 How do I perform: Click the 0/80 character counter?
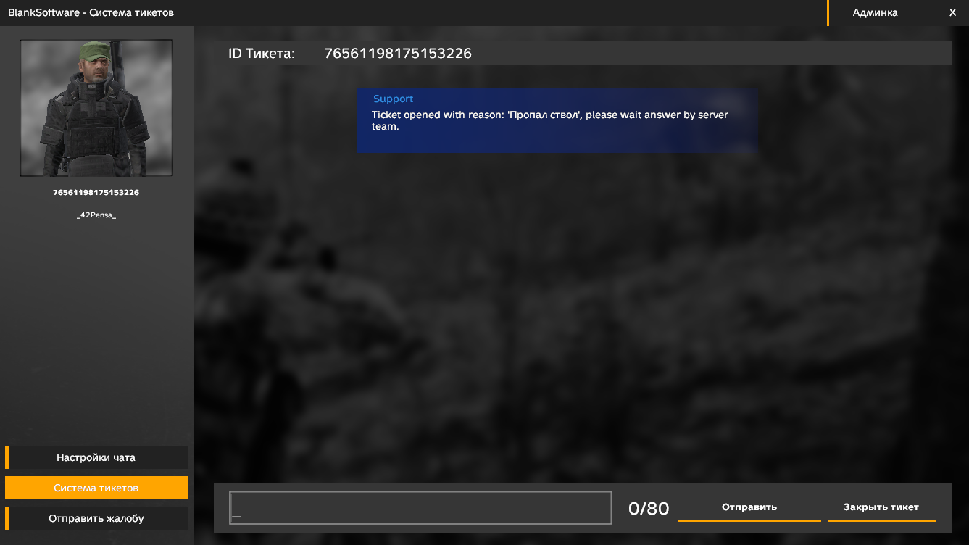(x=648, y=508)
